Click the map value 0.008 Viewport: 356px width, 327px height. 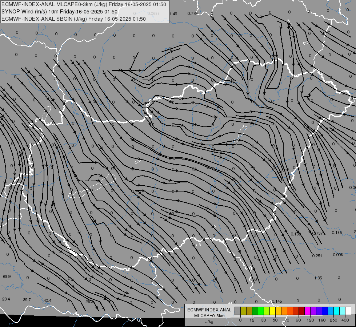coord(338,255)
